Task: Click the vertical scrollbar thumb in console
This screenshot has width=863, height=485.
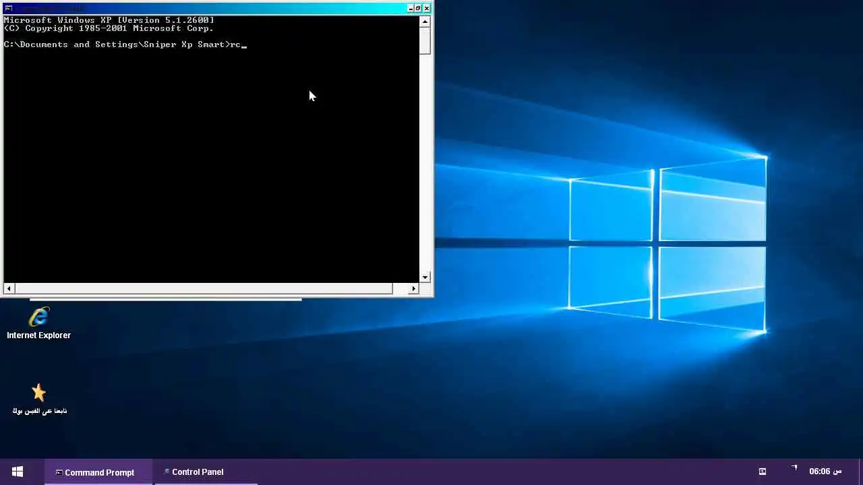Action: tap(425, 40)
